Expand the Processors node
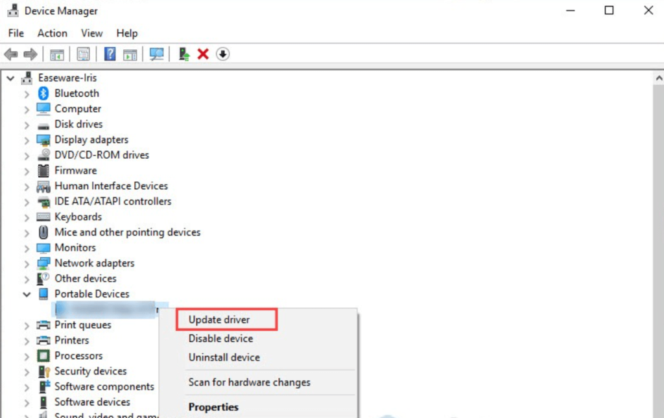 click(x=27, y=356)
